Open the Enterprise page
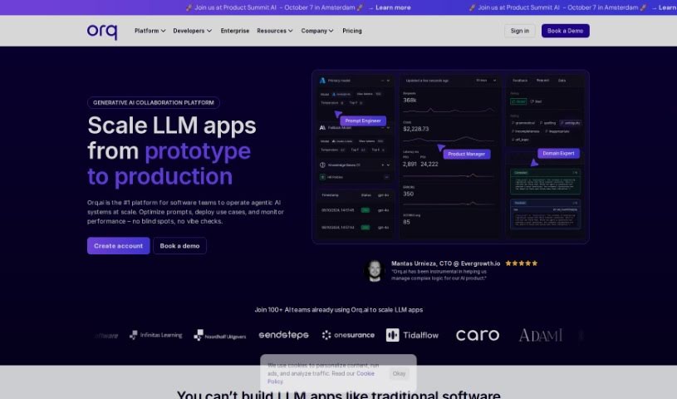677x399 pixels. pos(235,31)
